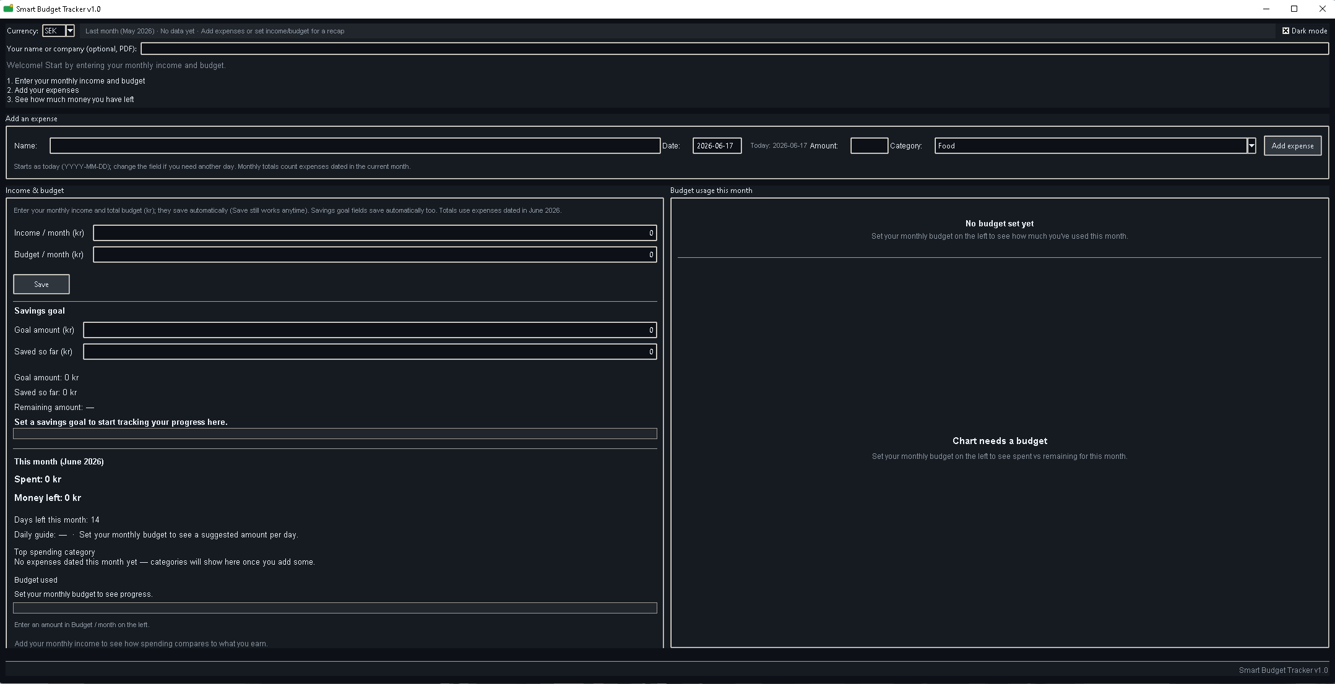Click the Add expense button
1335x684 pixels.
coord(1292,146)
